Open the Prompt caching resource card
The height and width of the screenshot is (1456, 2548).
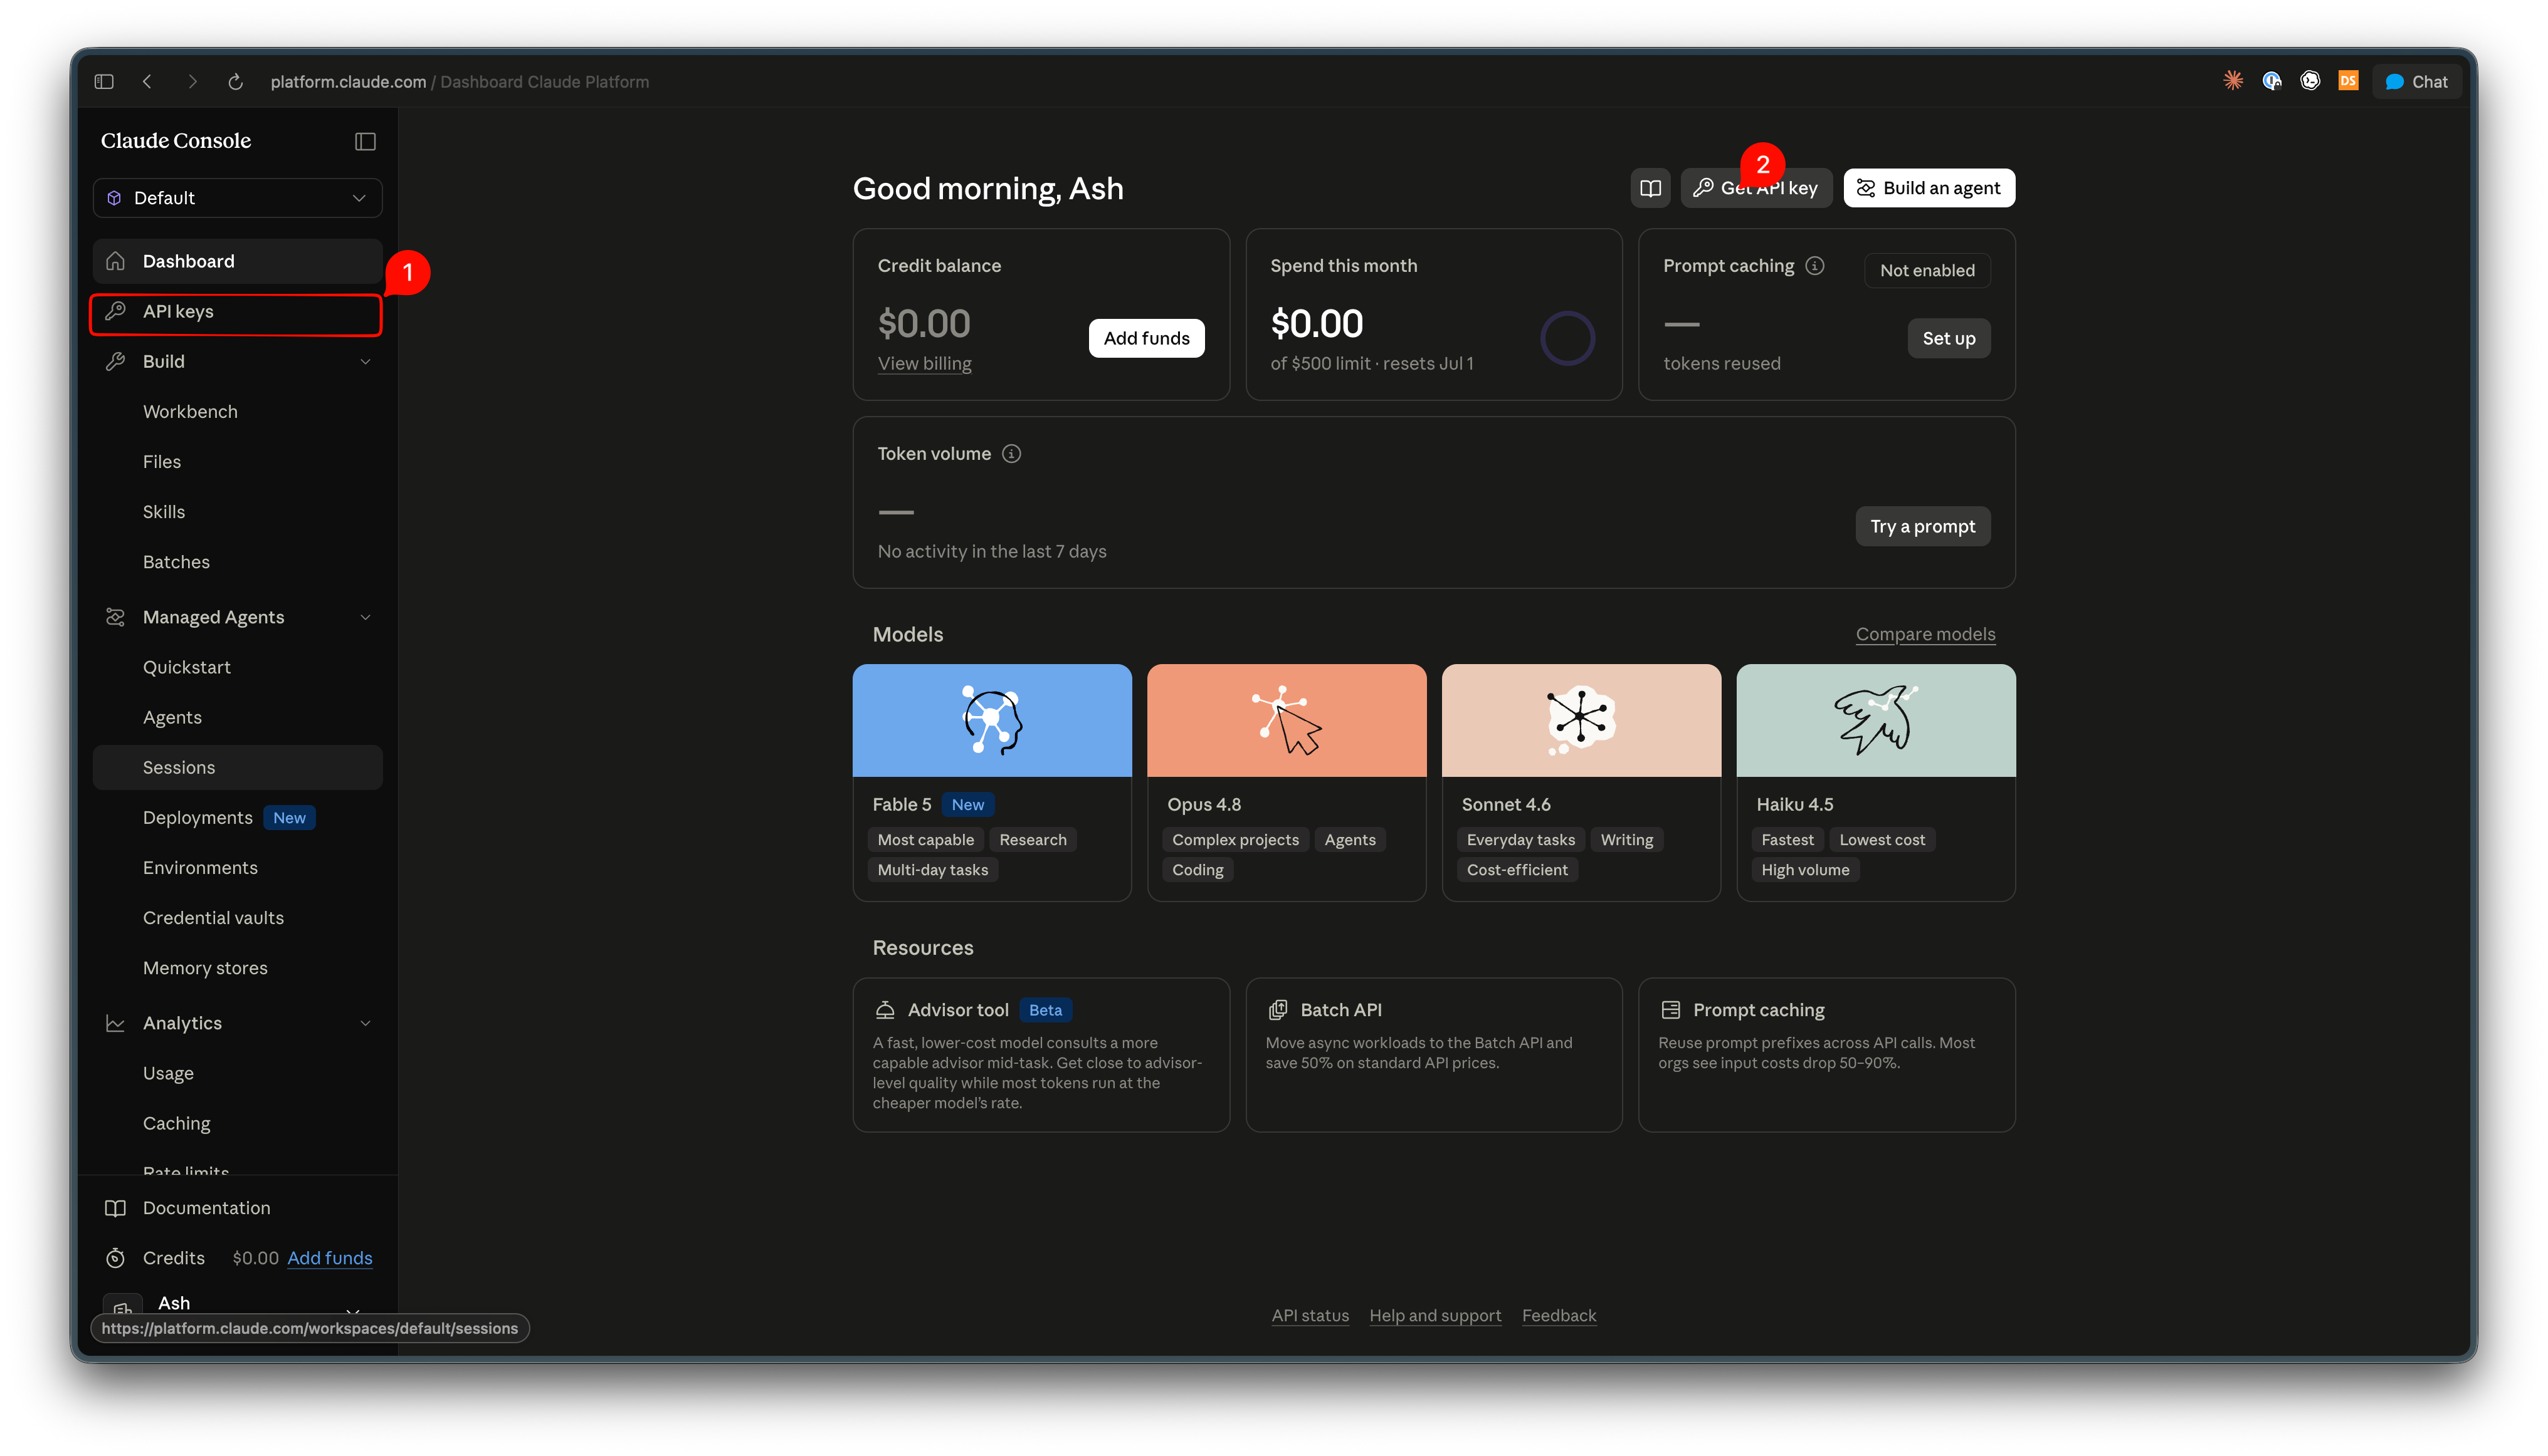pos(1826,1055)
